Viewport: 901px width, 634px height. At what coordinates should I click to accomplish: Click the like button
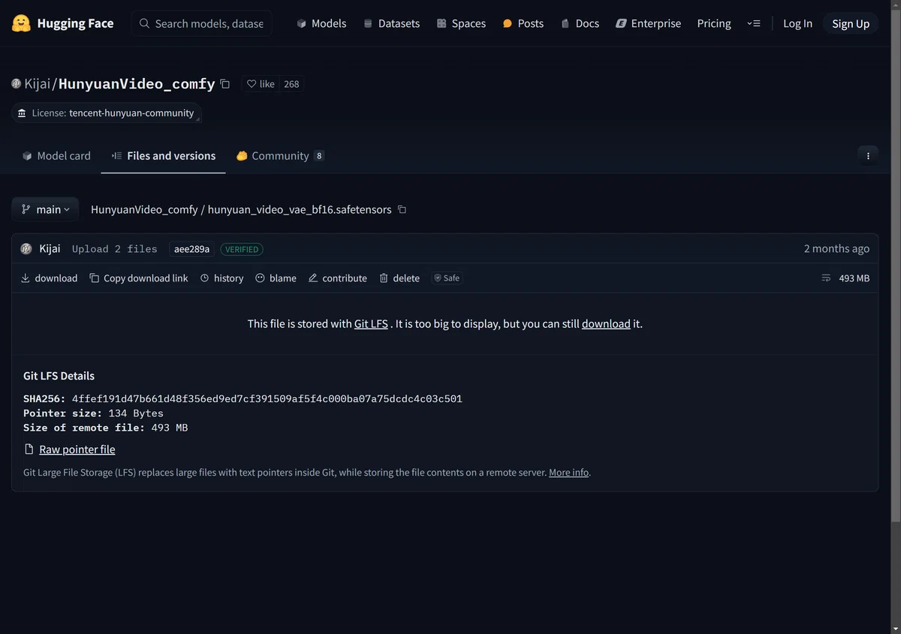pos(261,84)
